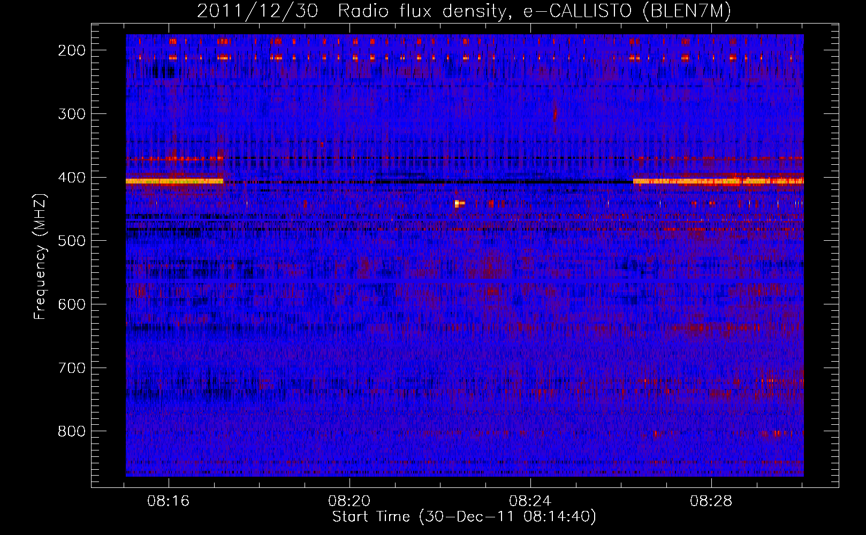Click the 200 frequency tick label
Image resolution: width=866 pixels, height=535 pixels.
[x=72, y=50]
